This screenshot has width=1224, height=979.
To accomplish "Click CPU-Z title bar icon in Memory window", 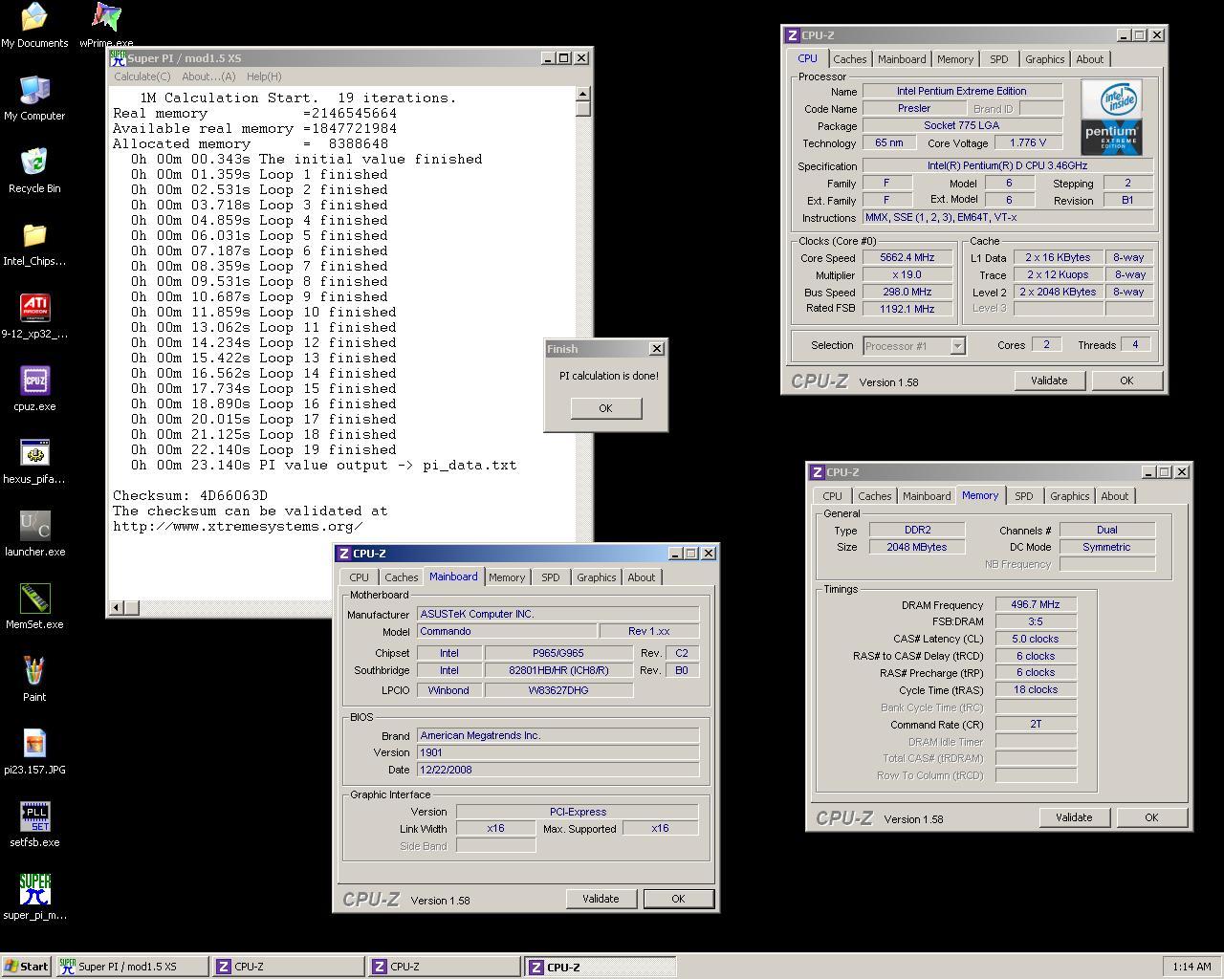I will point(818,472).
